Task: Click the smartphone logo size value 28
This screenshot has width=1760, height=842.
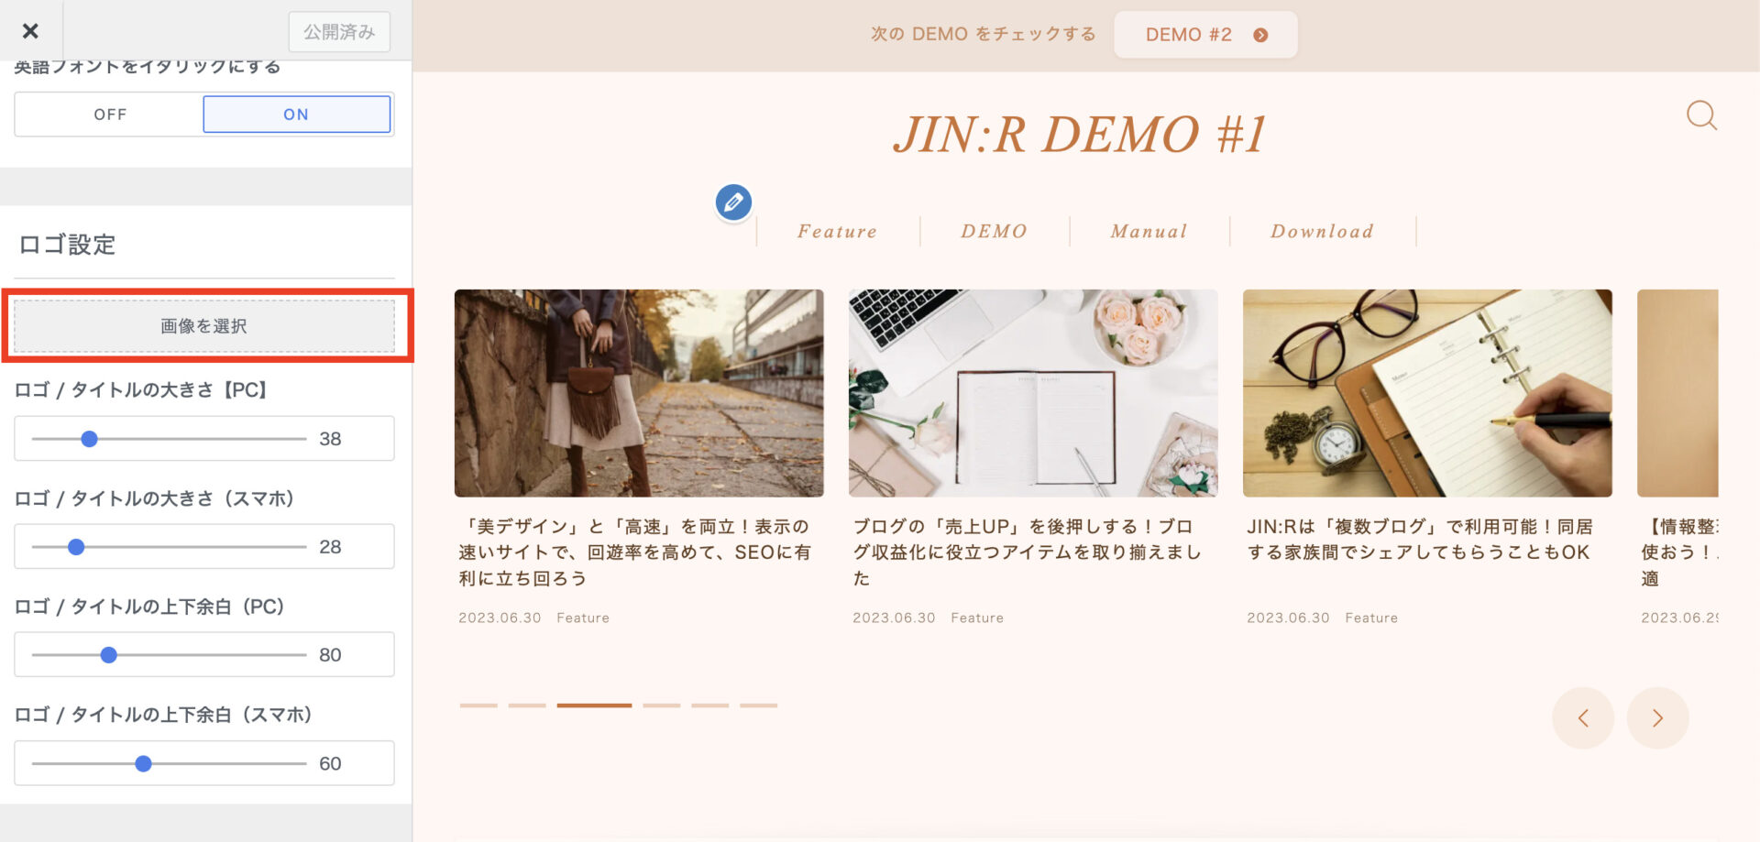Action: coord(330,547)
